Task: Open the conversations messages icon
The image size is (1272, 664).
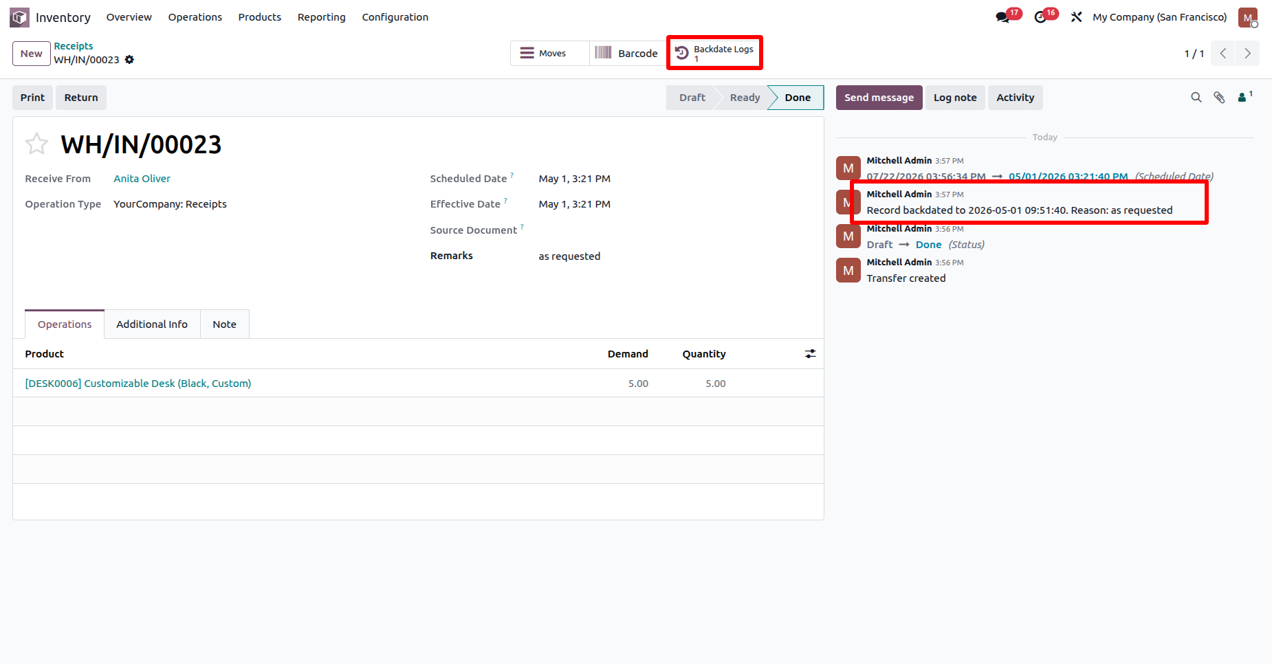Action: point(1003,17)
